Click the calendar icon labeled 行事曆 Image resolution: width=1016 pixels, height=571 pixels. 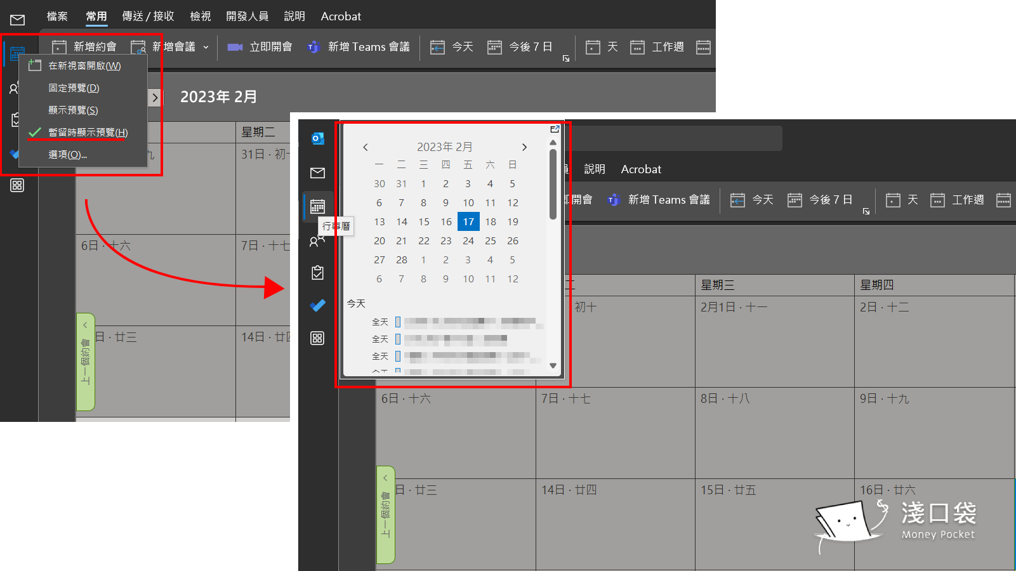pos(317,207)
